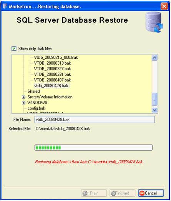This screenshot has width=171, height=201.
Task: Uncheck Show only .bak files checkbox
Action: (14, 48)
